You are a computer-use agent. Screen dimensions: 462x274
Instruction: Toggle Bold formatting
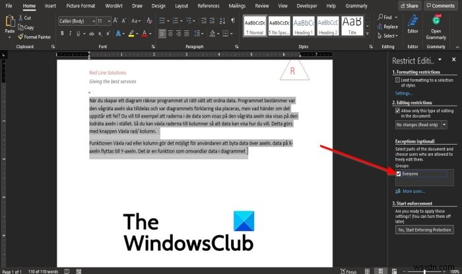pyautogui.click(x=62, y=34)
